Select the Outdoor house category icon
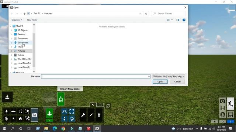 [20, 118]
